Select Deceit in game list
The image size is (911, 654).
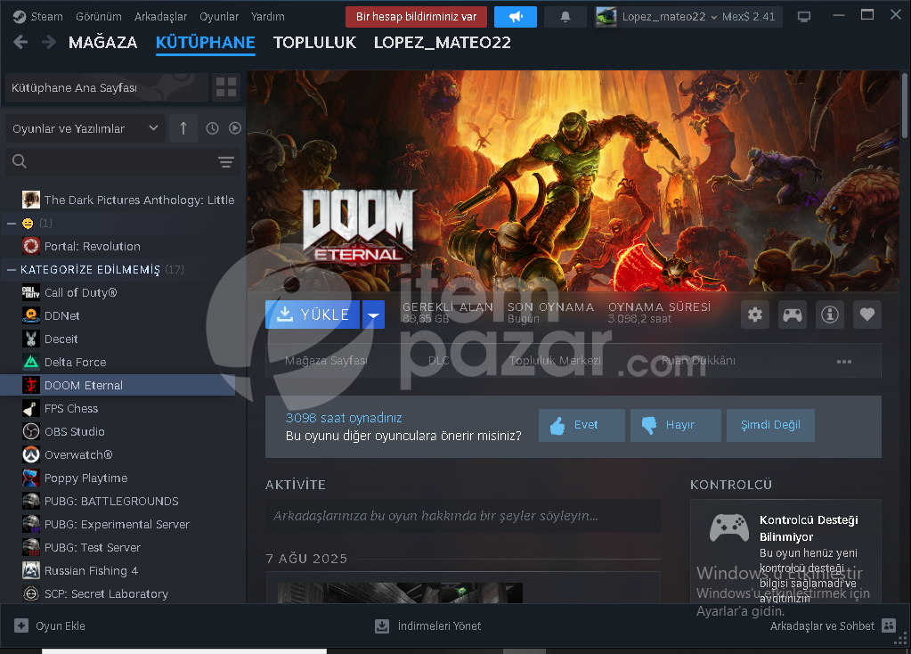pyautogui.click(x=118, y=339)
